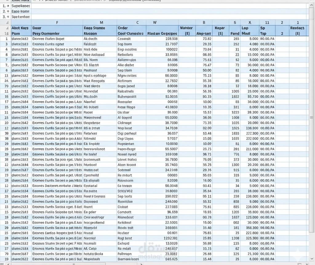The width and height of the screenshot is (315, 265).
Task: Select the cell Commott
Action: pos(131,212)
